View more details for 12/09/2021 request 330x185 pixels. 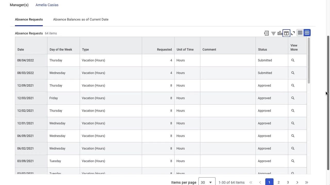point(293,86)
